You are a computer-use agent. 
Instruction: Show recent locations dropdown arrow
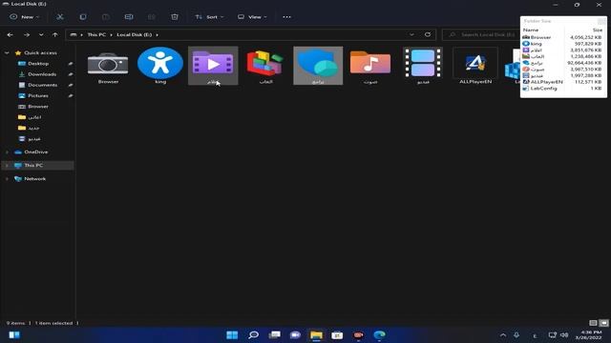[41, 34]
